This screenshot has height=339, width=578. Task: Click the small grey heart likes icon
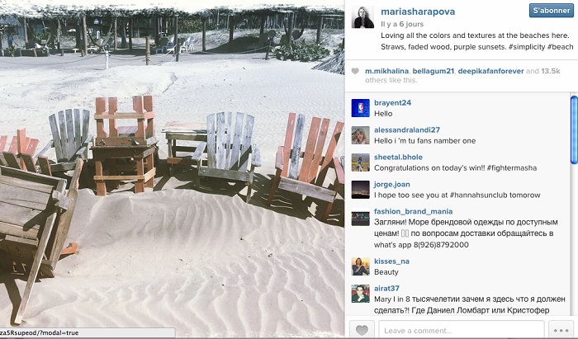[x=354, y=71]
